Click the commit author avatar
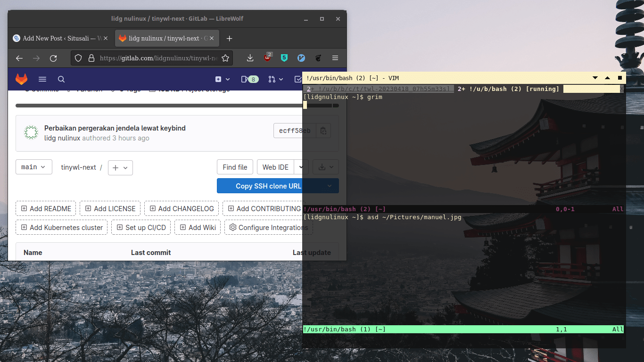 click(x=31, y=132)
